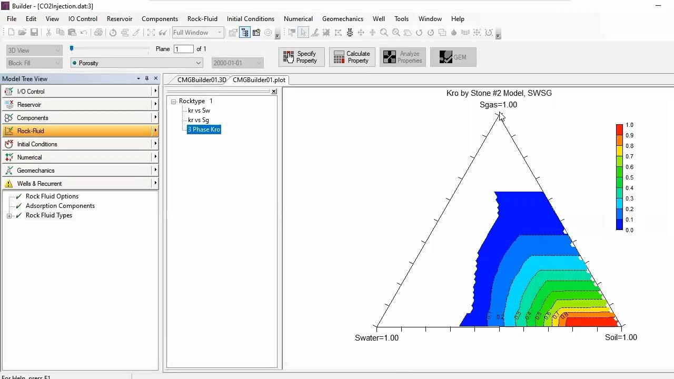Click the Cut scissors icon
This screenshot has height=379, width=674.
point(48,33)
